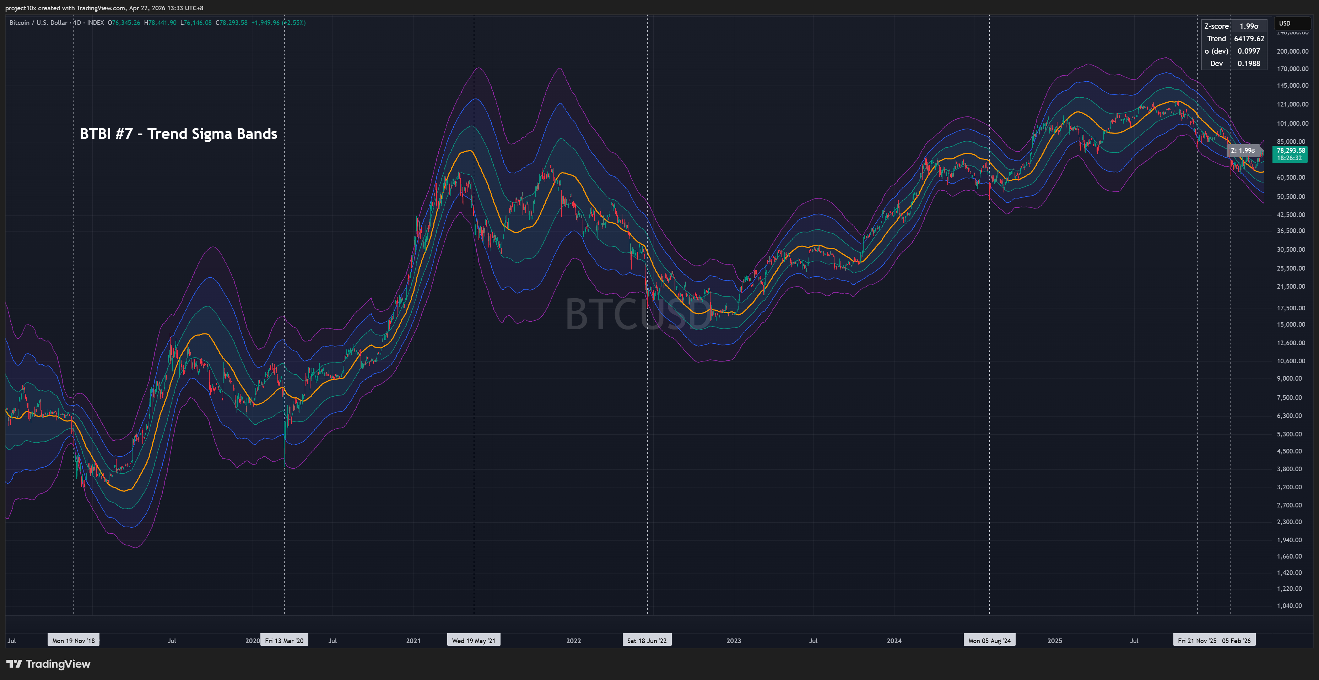Click the 2025 time axis label
1319x680 pixels.
point(1055,641)
